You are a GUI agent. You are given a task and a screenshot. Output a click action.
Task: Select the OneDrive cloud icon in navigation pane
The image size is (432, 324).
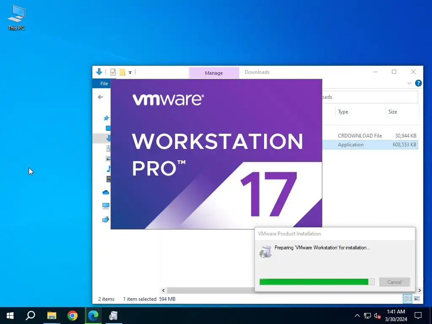(x=106, y=192)
